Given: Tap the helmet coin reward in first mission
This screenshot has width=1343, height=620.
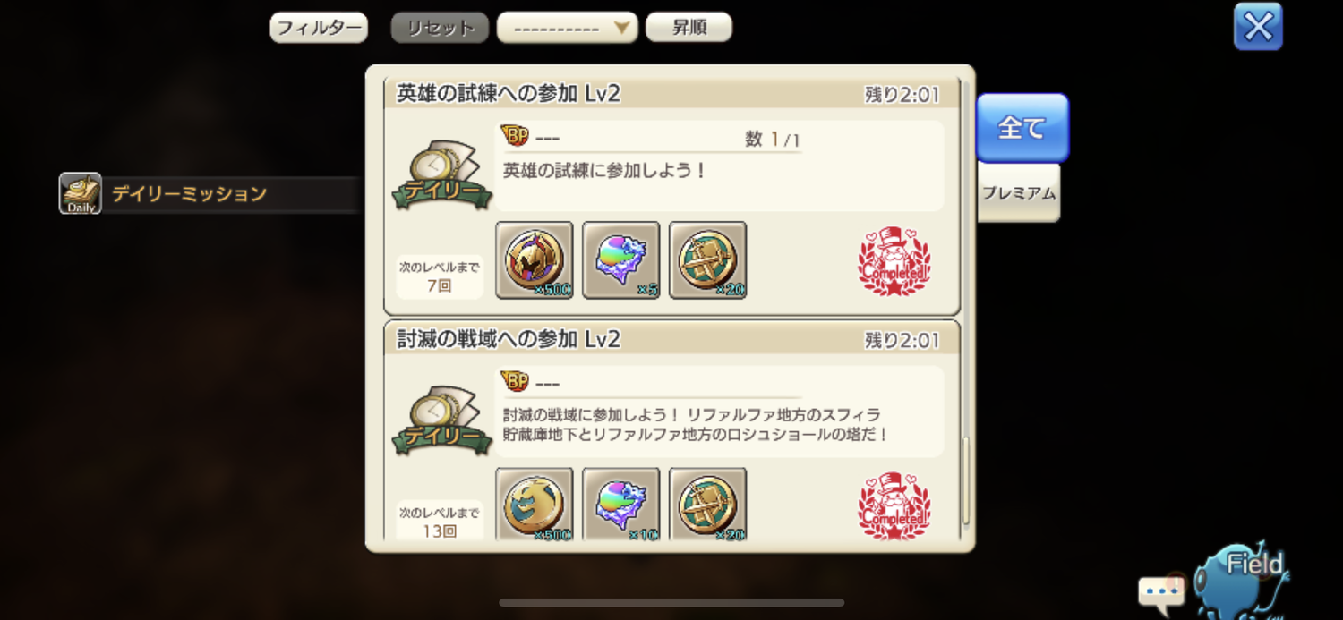Looking at the screenshot, I should pos(534,260).
